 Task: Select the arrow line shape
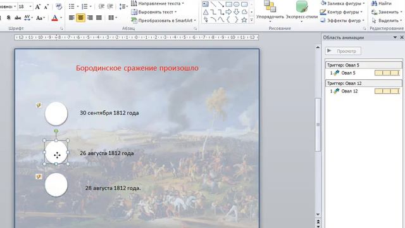pos(221,4)
